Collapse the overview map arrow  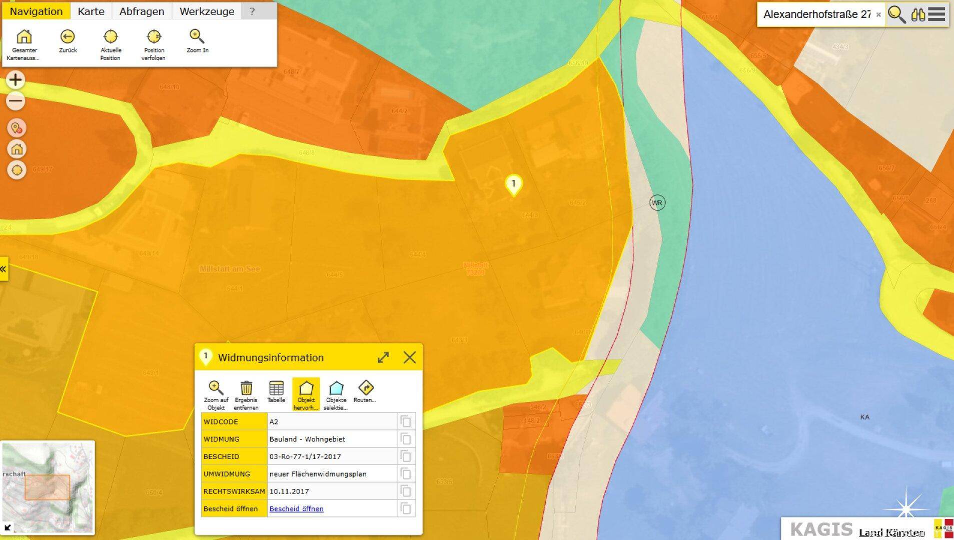[8, 527]
